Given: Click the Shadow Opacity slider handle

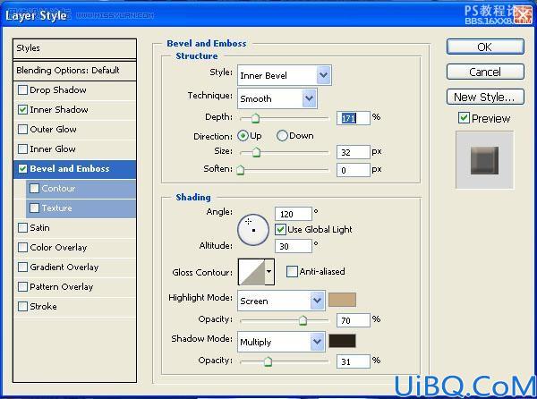Looking at the screenshot, I should [x=268, y=361].
